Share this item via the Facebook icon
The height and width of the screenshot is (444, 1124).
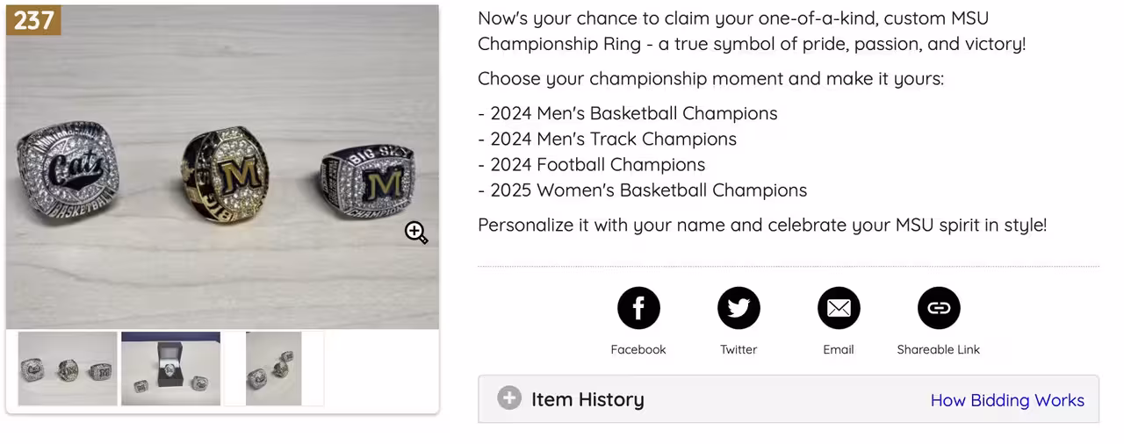coord(638,308)
